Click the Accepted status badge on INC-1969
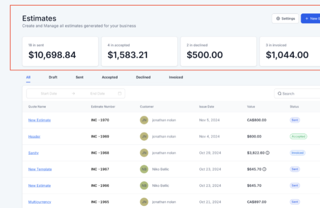This screenshot has height=208, width=320. (x=298, y=136)
